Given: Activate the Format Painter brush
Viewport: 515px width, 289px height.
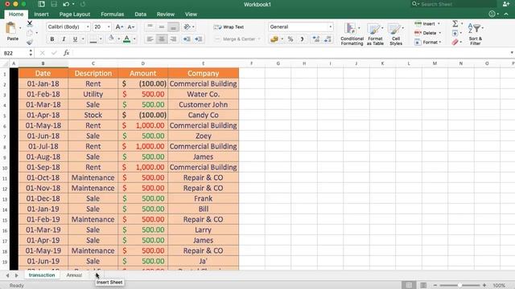Looking at the screenshot, I should tap(30, 42).
